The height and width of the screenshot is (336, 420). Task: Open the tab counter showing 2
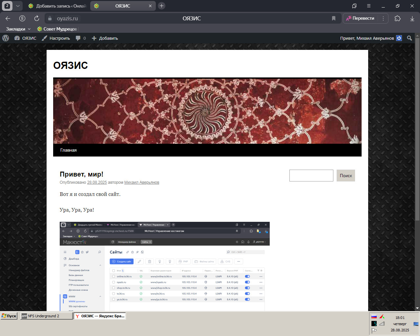pyautogui.click(x=7, y=6)
